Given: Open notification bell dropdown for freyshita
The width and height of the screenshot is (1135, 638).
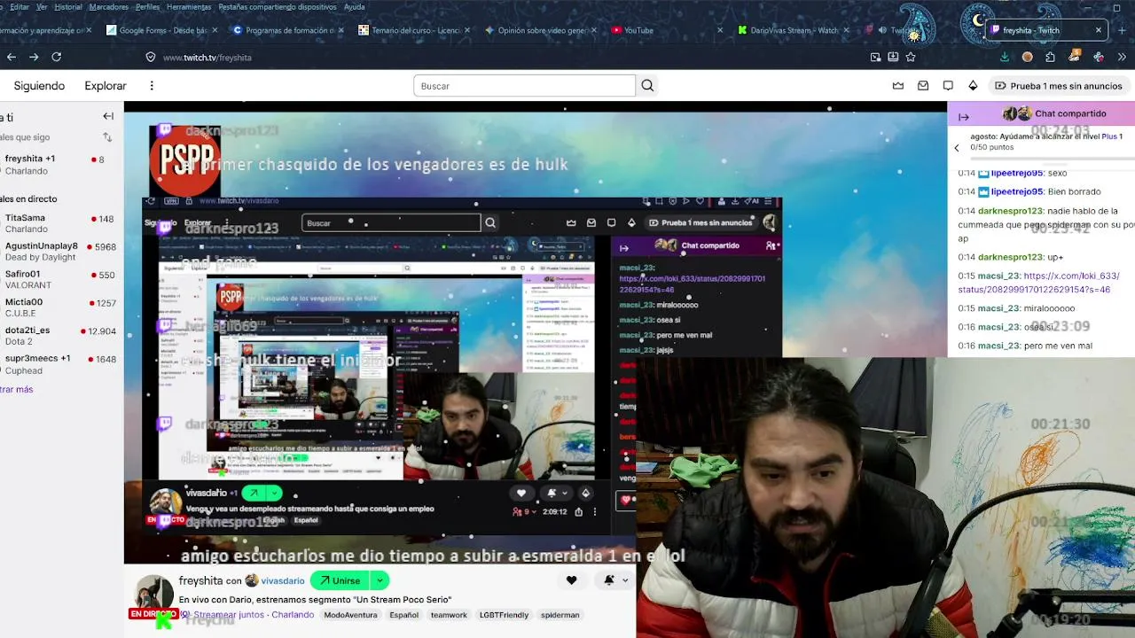Looking at the screenshot, I should (x=614, y=580).
